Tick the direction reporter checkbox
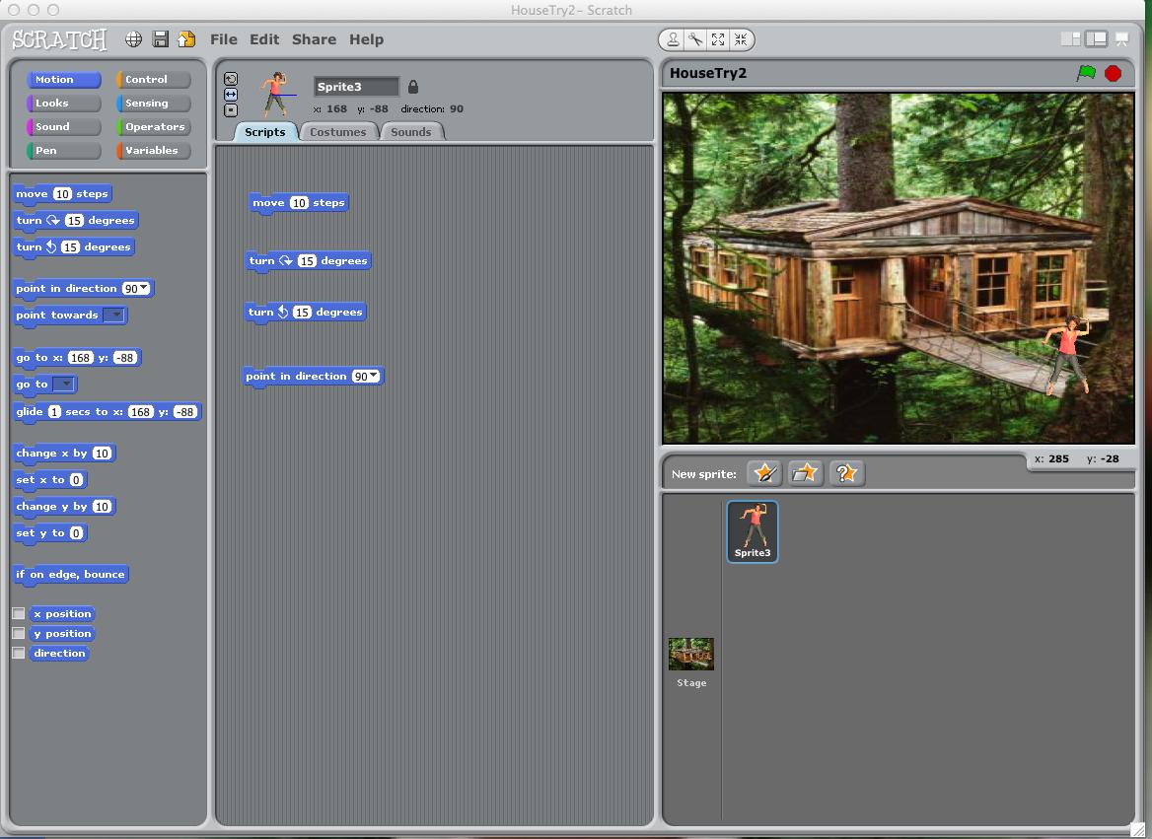Viewport: 1152px width, 839px height. point(19,653)
